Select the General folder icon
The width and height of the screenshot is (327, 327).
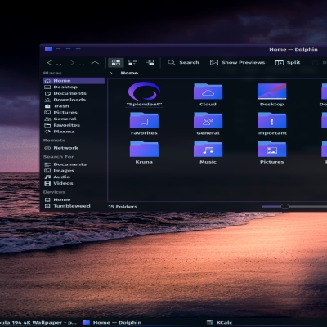pyautogui.click(x=208, y=120)
